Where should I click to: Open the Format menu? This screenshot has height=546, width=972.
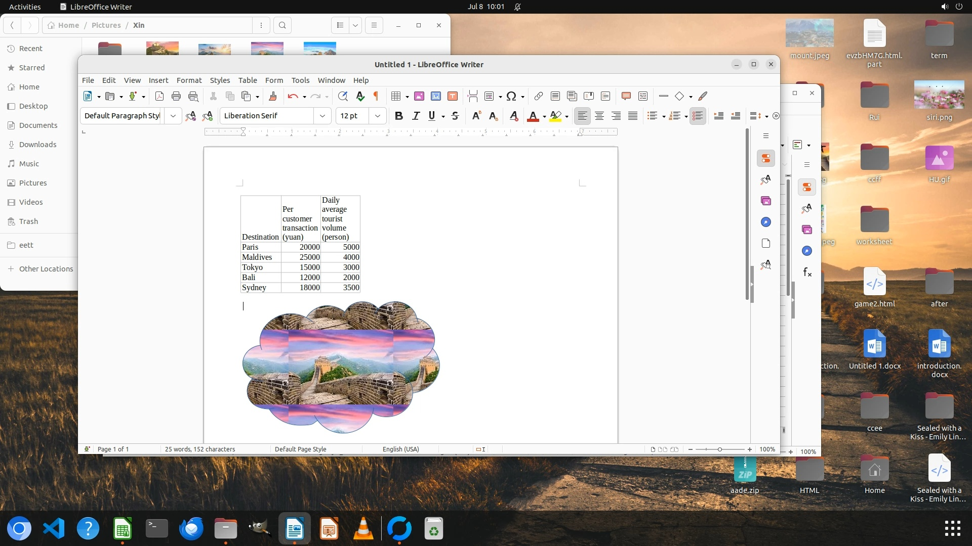[x=189, y=80]
